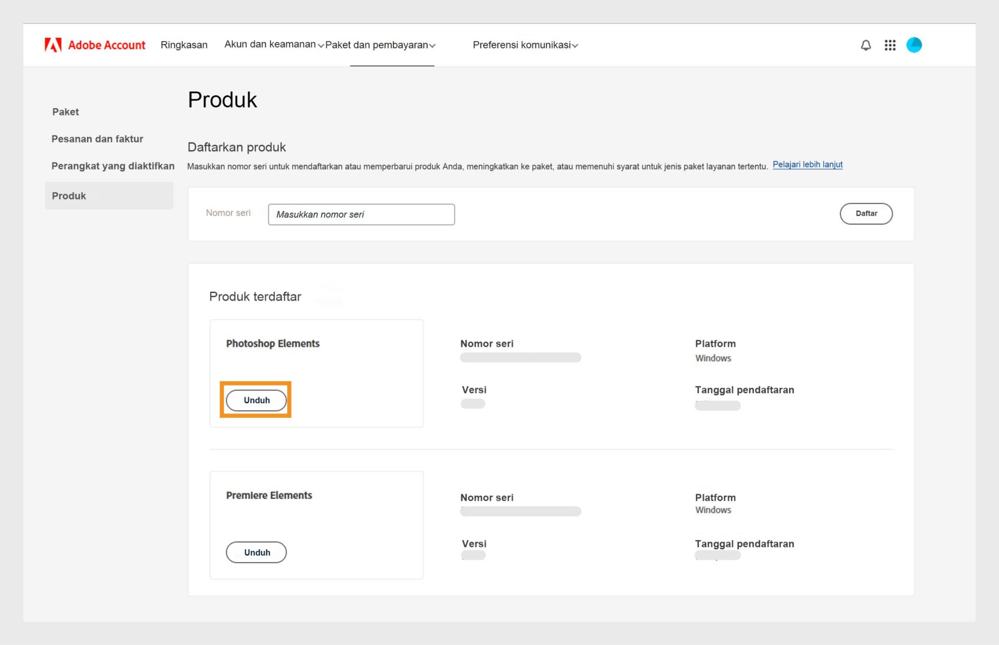This screenshot has width=999, height=645.
Task: Click the Daftar button
Action: coord(866,213)
